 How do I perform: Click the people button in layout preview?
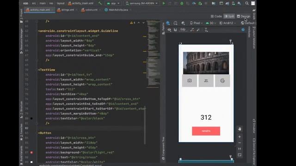(206, 81)
